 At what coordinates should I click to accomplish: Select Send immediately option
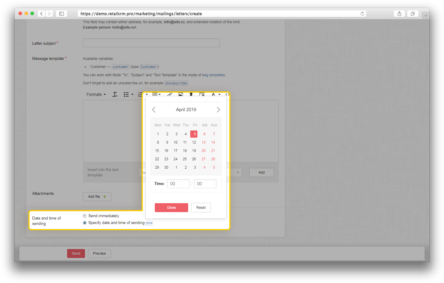click(x=85, y=216)
